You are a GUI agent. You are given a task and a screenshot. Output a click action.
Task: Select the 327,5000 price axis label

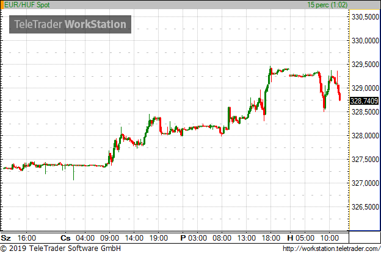pos(365,160)
